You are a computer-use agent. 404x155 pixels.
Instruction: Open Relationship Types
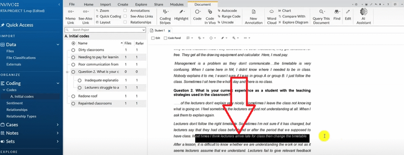pos(21,116)
